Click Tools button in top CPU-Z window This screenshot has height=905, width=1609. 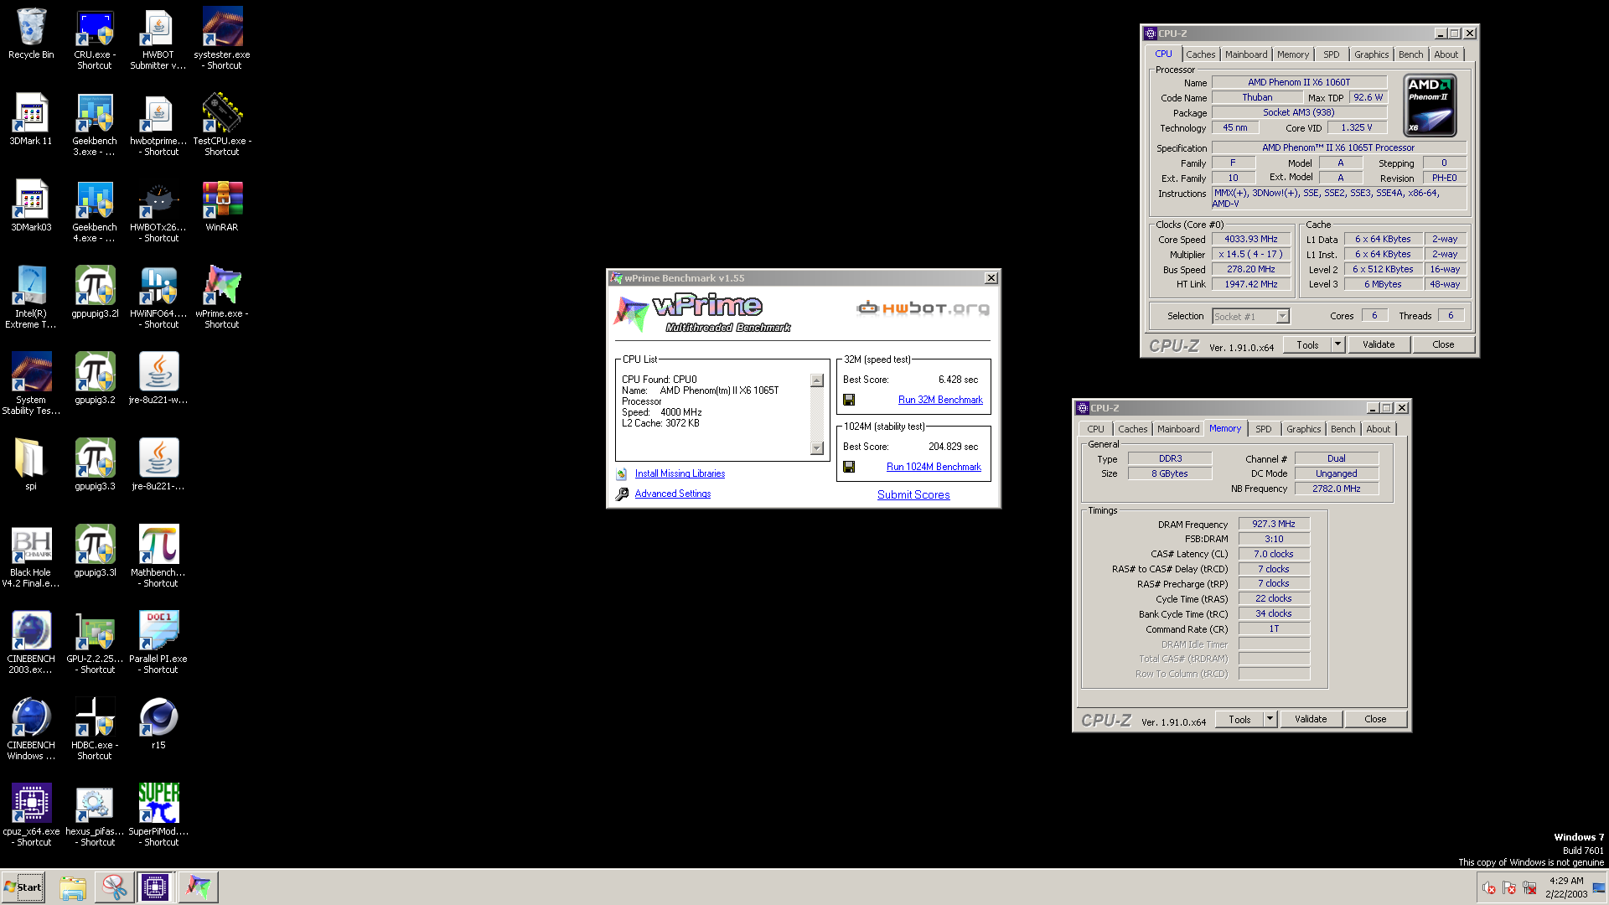click(x=1307, y=344)
